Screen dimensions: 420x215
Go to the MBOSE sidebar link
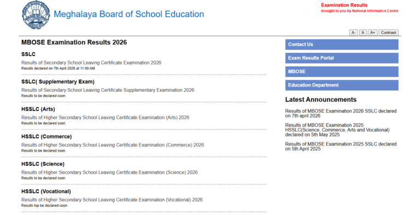coord(342,72)
